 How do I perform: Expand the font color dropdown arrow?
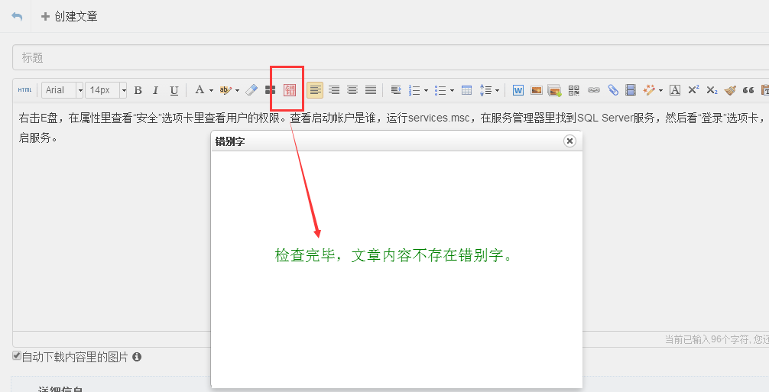pos(211,90)
